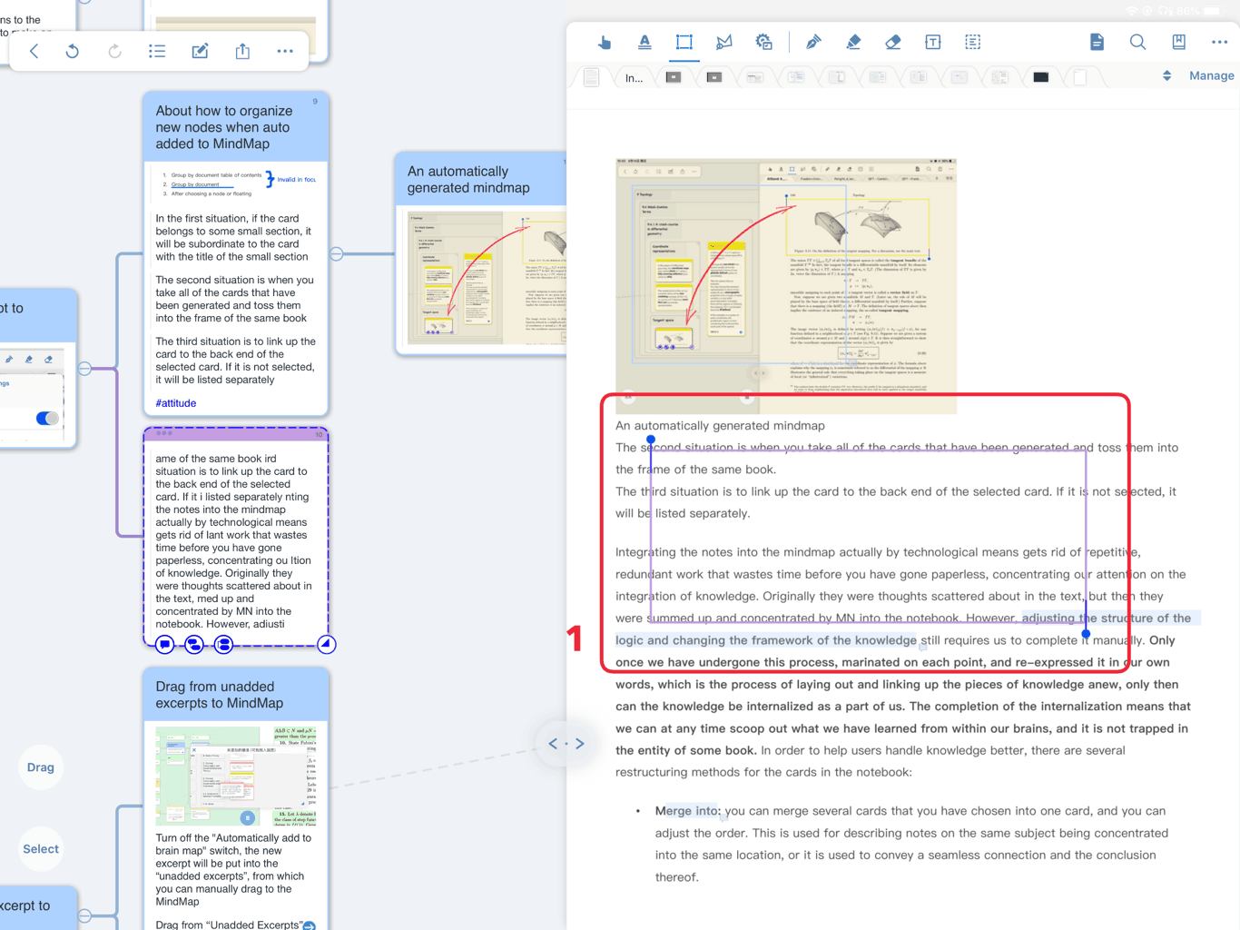Screen dimensions: 1240x930
Task: Select the rectangle excerpt tool
Action: pos(684,42)
